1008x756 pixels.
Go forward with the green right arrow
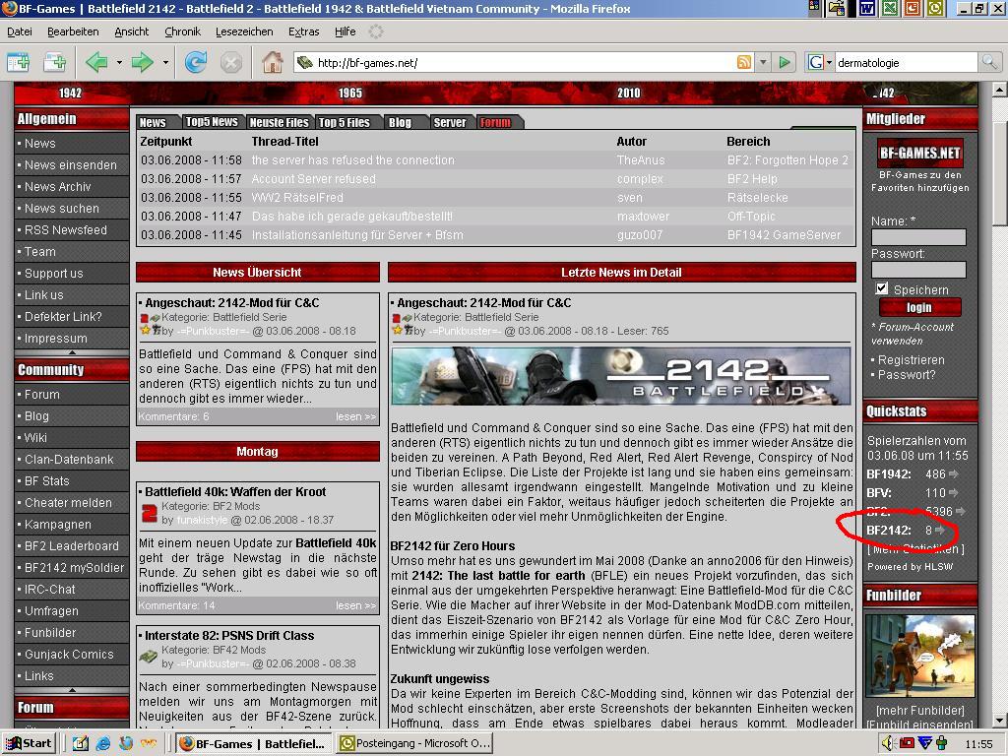[x=142, y=62]
